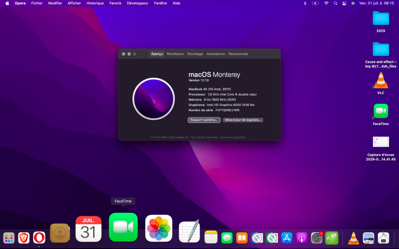Click the Wi-Fi status icon
The height and width of the screenshot is (249, 399).
(326, 3)
